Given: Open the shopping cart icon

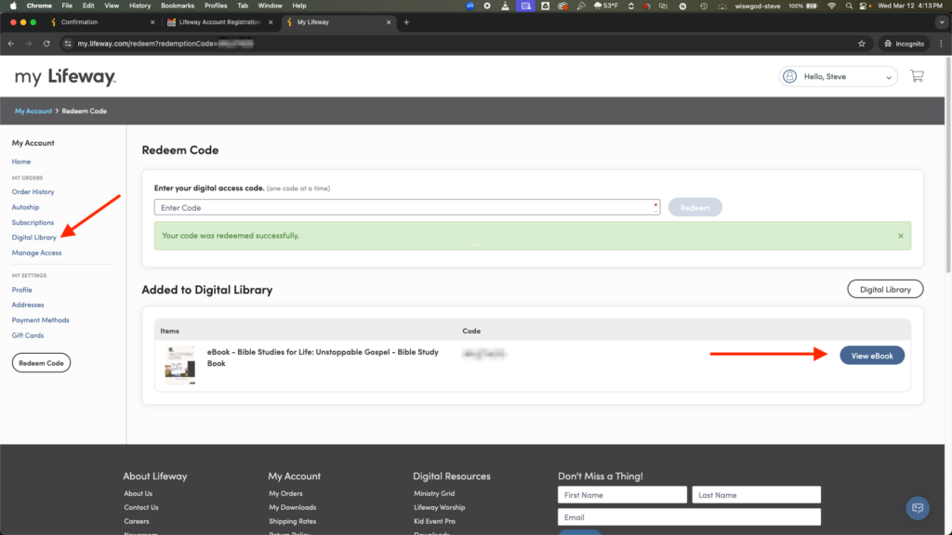Looking at the screenshot, I should (x=917, y=76).
